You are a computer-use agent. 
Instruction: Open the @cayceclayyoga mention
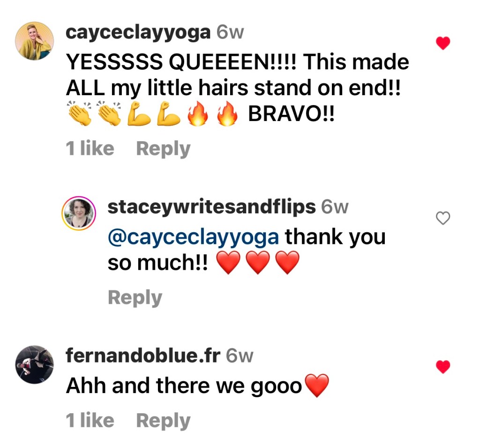pos(193,237)
